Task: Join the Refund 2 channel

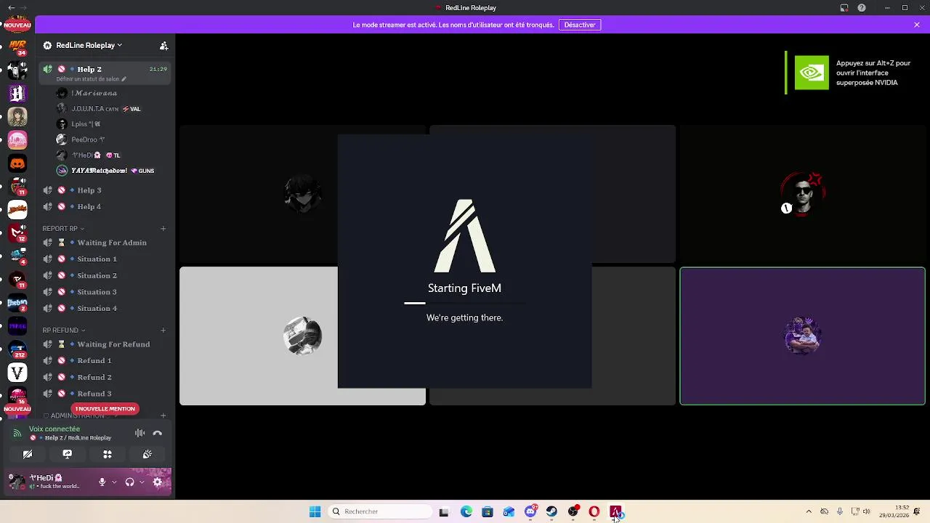Action: tap(105, 377)
